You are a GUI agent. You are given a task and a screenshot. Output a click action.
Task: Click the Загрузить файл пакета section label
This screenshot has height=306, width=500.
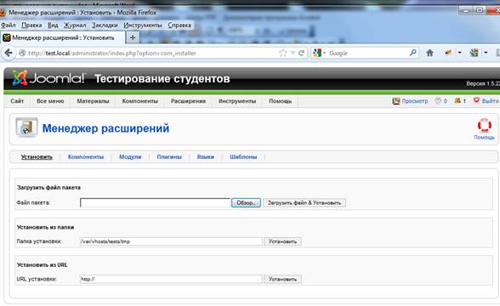click(48, 187)
